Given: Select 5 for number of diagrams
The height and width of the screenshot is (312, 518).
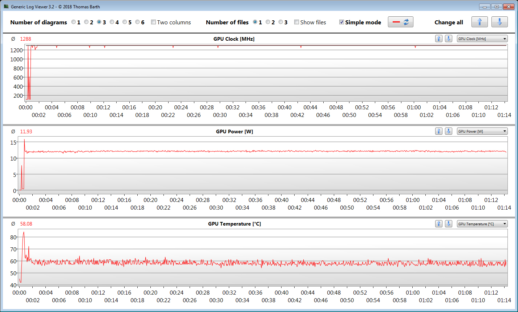Looking at the screenshot, I should click(x=125, y=22).
